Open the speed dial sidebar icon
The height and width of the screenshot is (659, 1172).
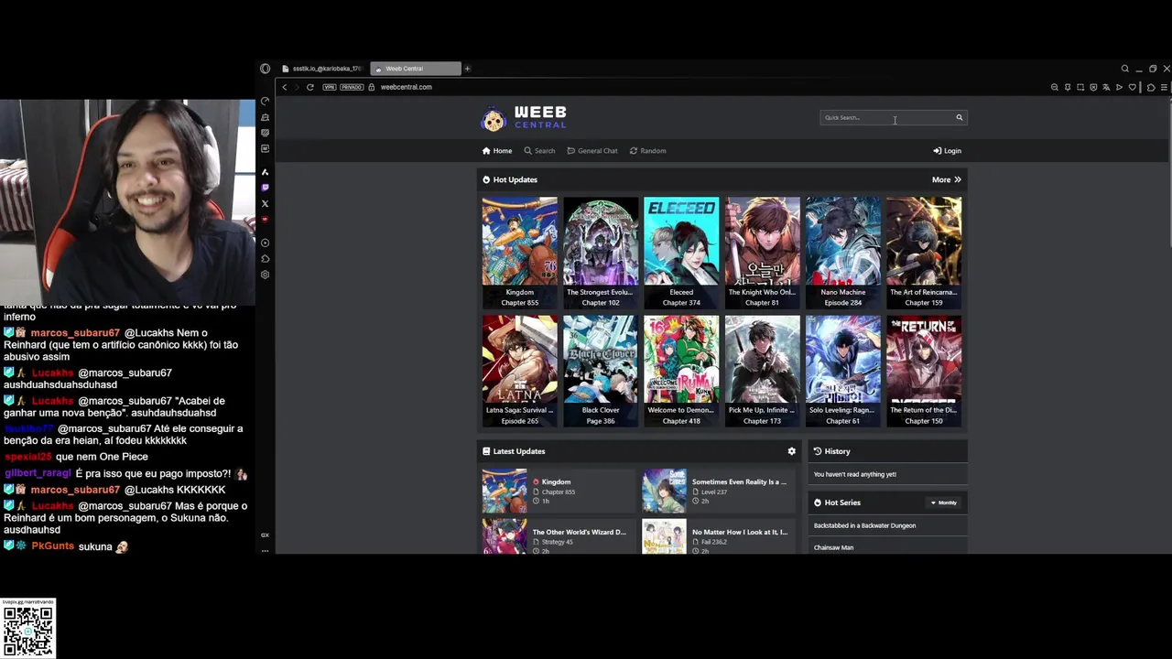click(266, 102)
